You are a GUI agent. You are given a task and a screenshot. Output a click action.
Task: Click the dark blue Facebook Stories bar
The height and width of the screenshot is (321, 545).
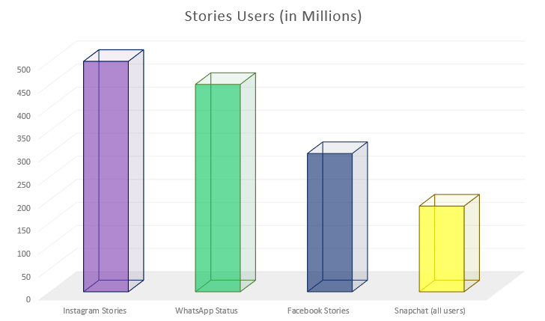329,222
